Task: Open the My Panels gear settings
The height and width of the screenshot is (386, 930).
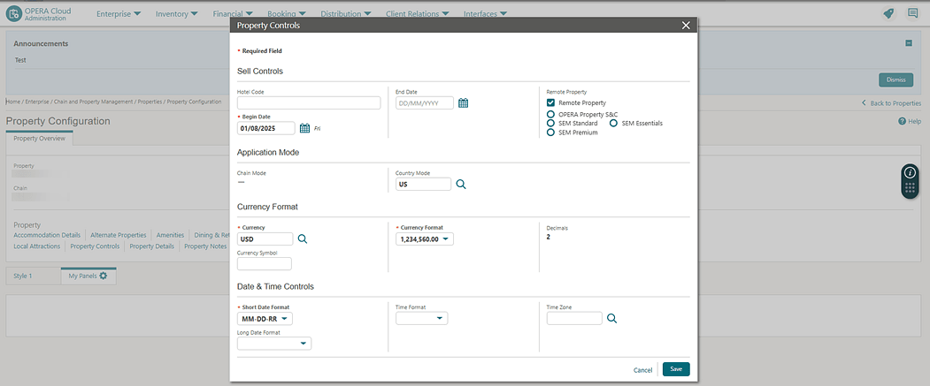Action: coord(104,276)
